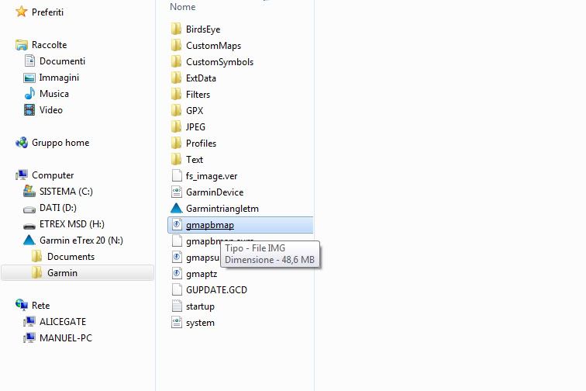Click the Raccolte libraries icon
This screenshot has width=586, height=391.
click(21, 45)
